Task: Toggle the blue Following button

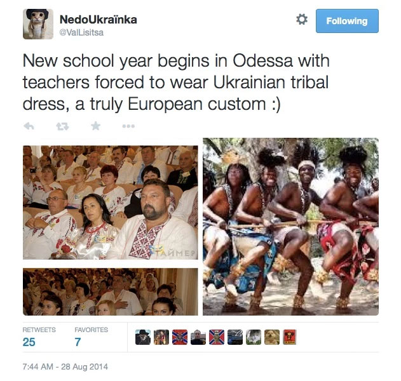Action: 347,21
